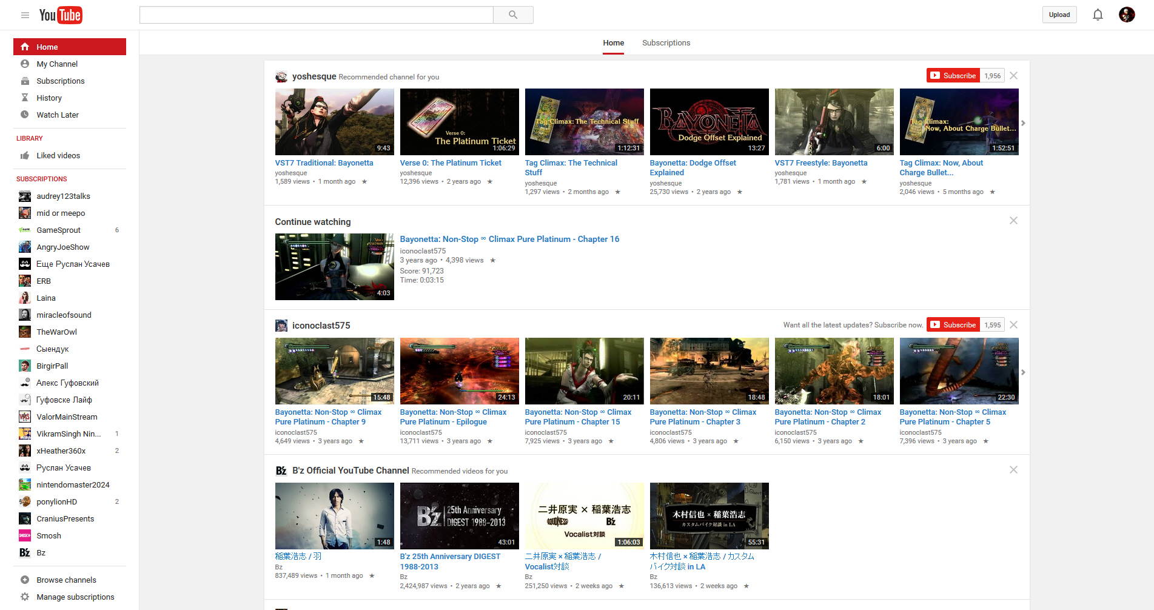Click the search magnifier button
Viewport: 1154px width, 610px height.
pos(513,15)
